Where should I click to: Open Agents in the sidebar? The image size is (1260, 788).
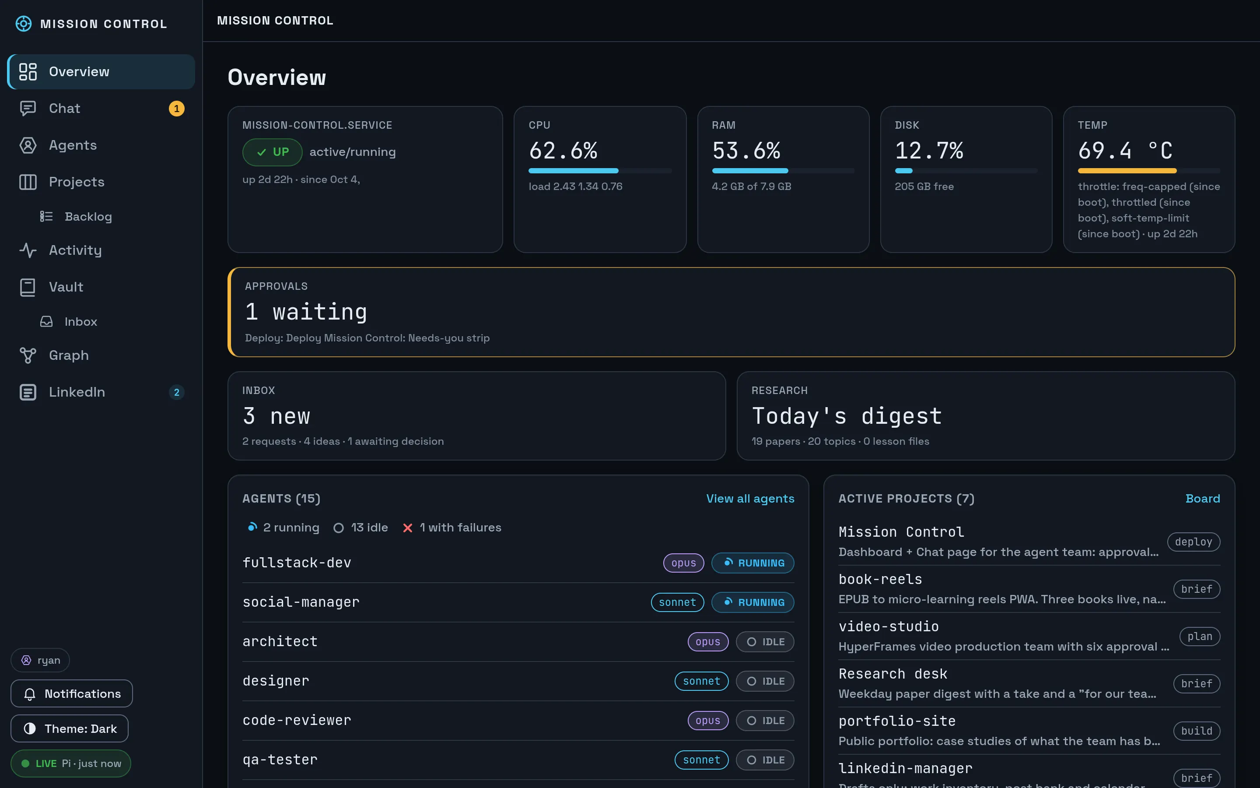click(101, 145)
